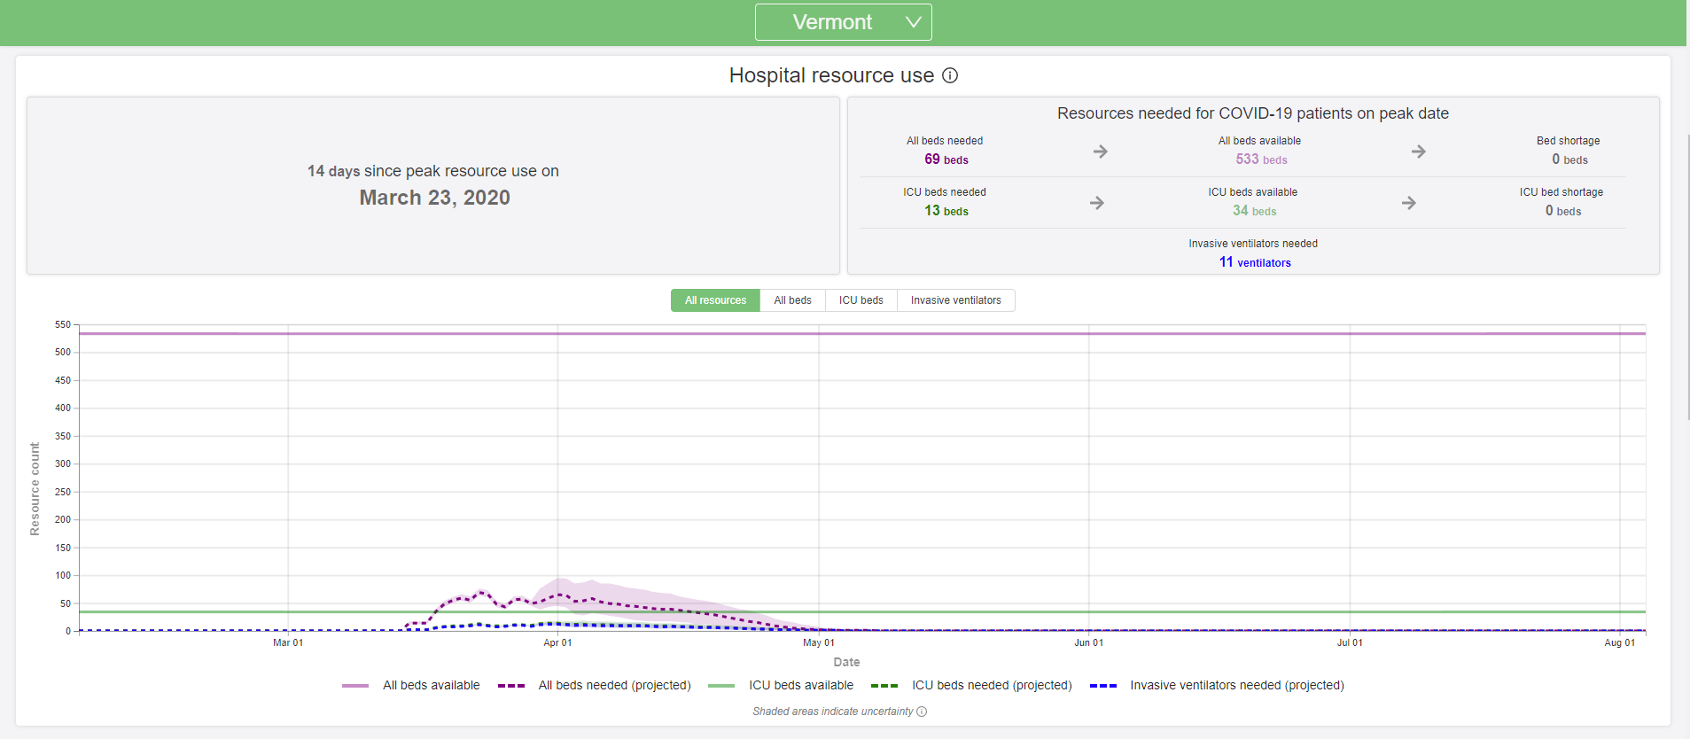
Task: Click the info icon after Shaded areas indicate uncertainty
Action: pos(922,712)
